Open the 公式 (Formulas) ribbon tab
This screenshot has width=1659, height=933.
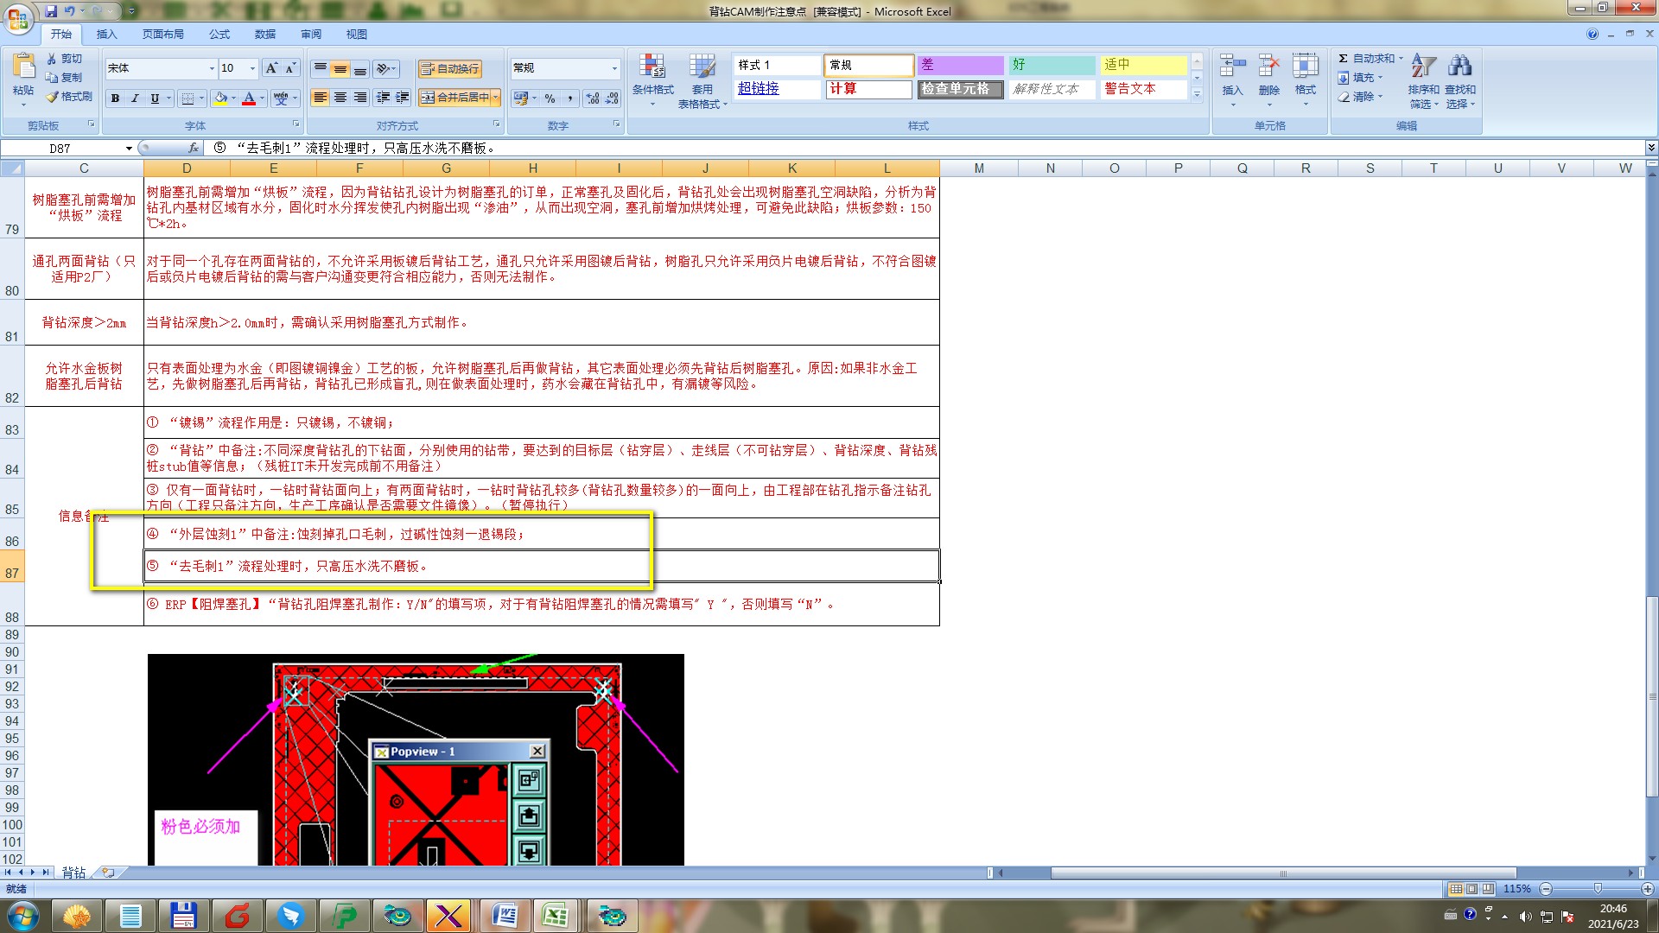coord(219,35)
